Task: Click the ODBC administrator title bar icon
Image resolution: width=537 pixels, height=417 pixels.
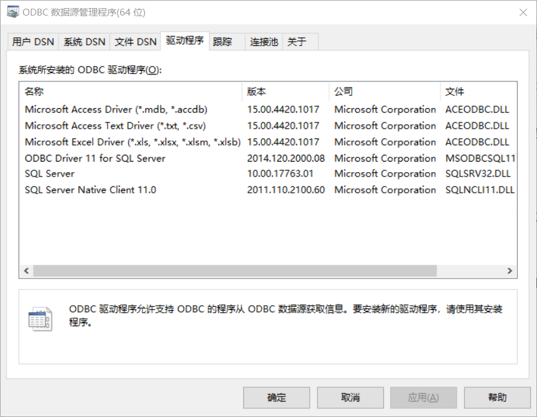Action: 12,12
